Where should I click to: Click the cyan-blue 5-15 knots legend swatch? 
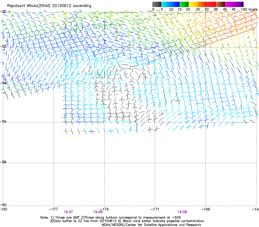(x=170, y=4)
